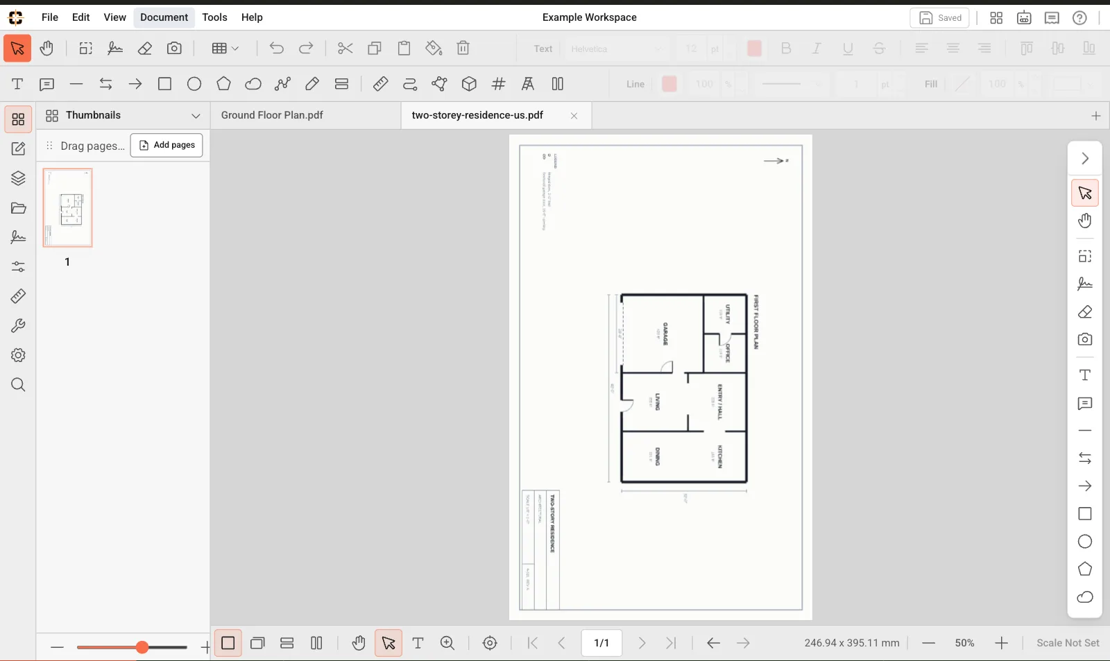
Task: Select the 3D box volume tool
Action: coord(469,84)
